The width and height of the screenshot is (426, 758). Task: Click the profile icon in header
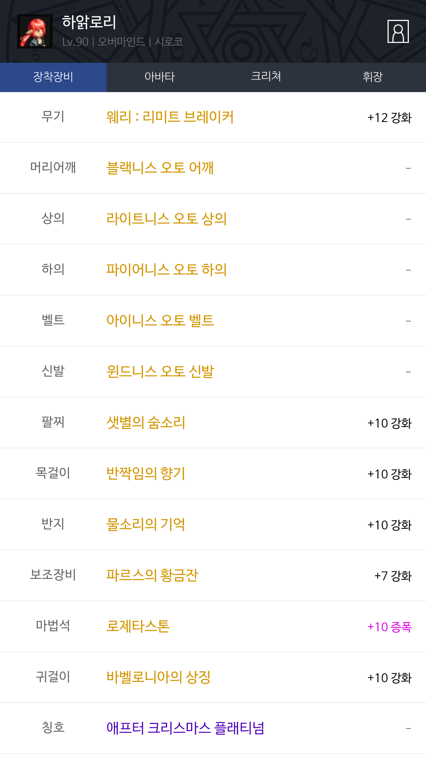point(398,31)
